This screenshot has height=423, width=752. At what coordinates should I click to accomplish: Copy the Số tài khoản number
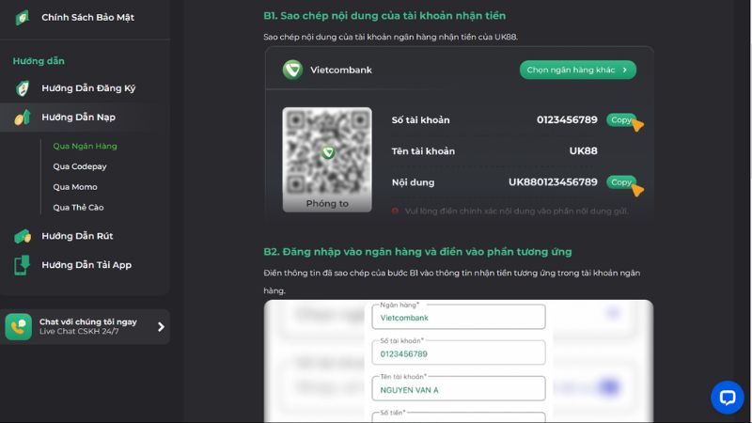click(620, 120)
